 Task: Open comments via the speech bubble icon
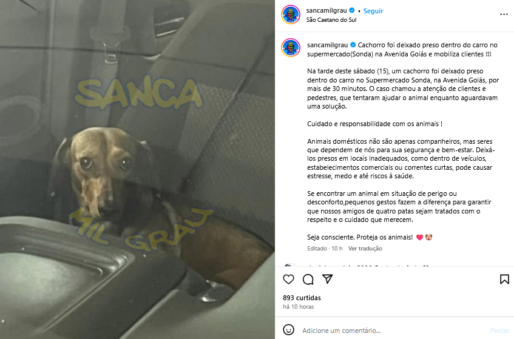tap(308, 280)
